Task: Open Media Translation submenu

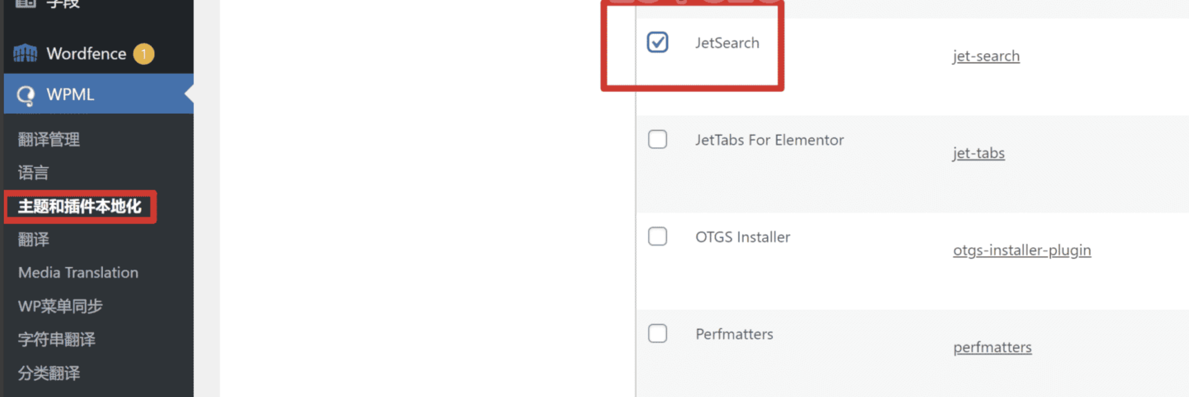Action: [x=78, y=273]
